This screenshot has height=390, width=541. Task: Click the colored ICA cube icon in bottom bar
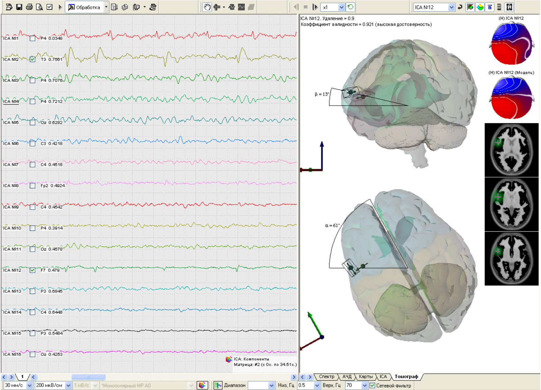(202, 385)
